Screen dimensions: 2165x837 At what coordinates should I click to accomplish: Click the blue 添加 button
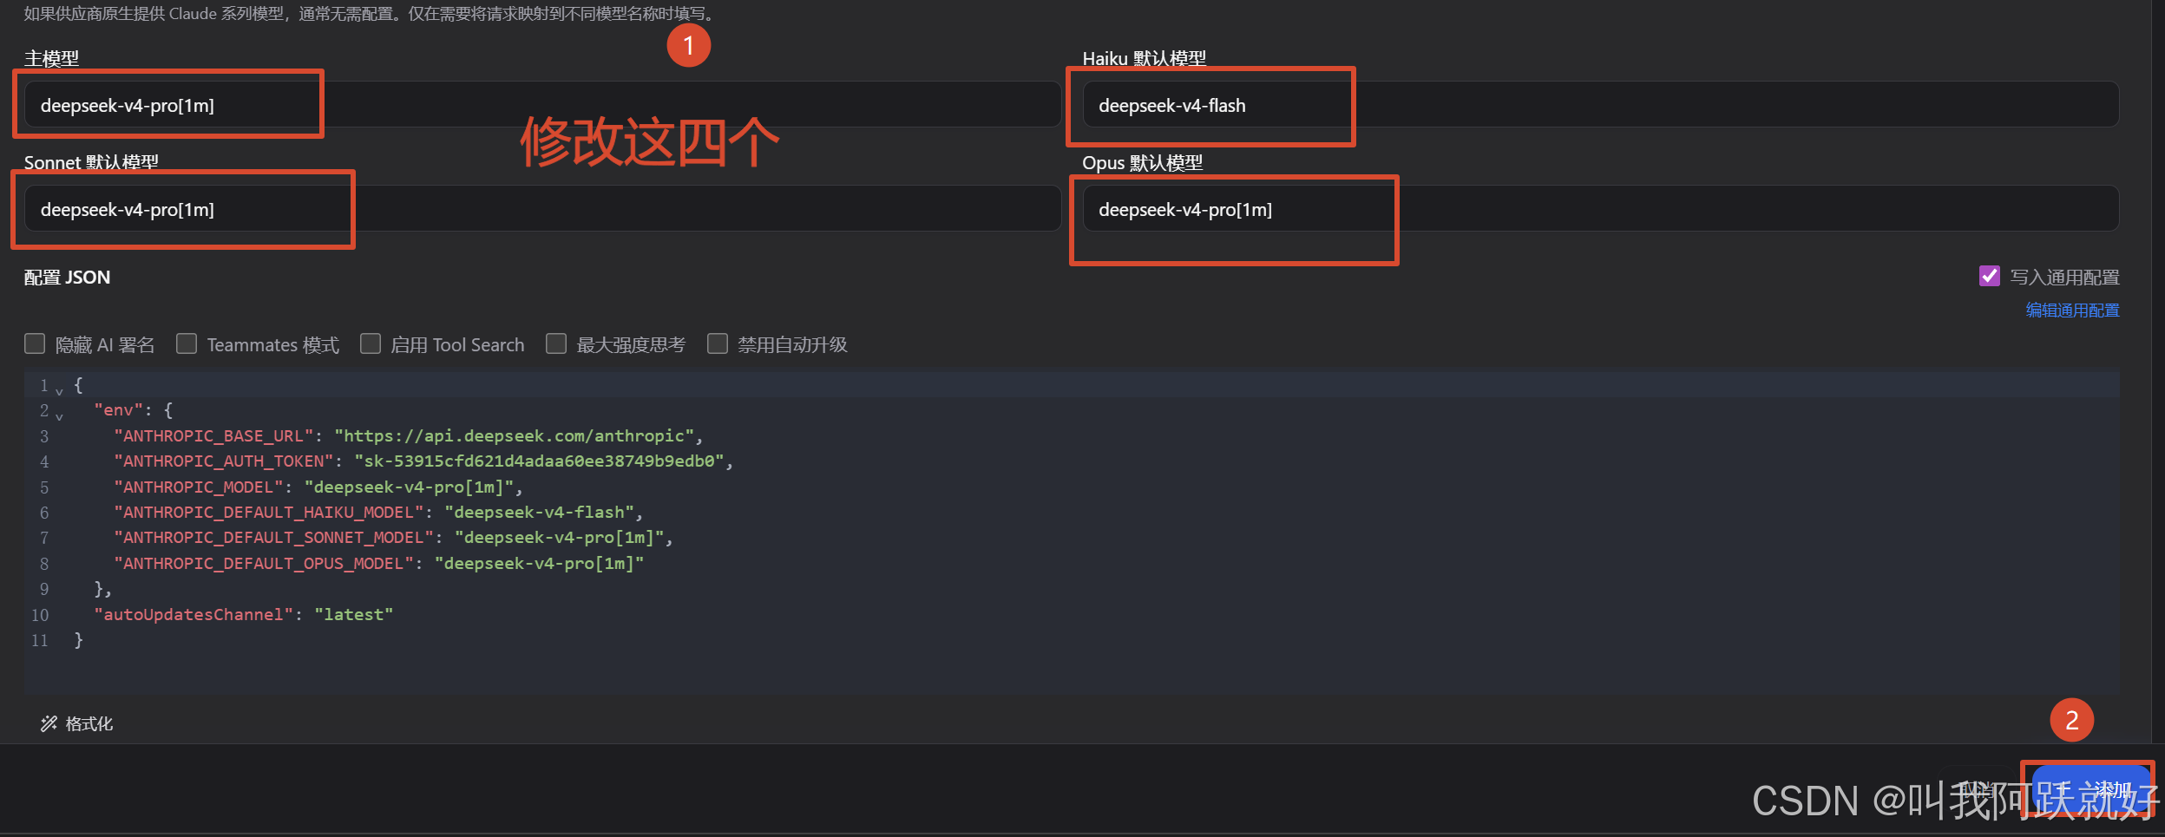(2091, 789)
